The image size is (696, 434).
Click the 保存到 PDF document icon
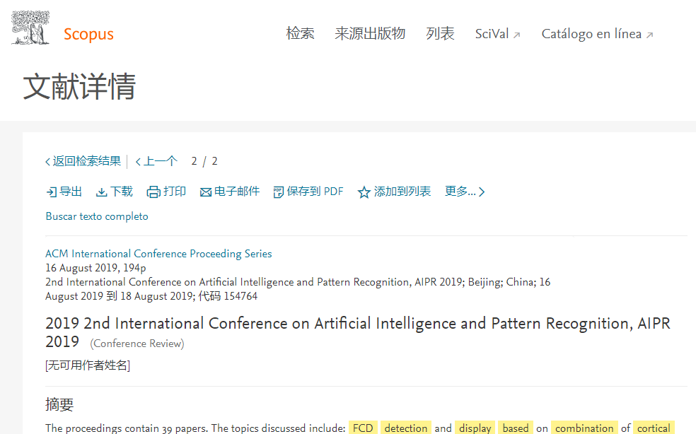coord(278,192)
